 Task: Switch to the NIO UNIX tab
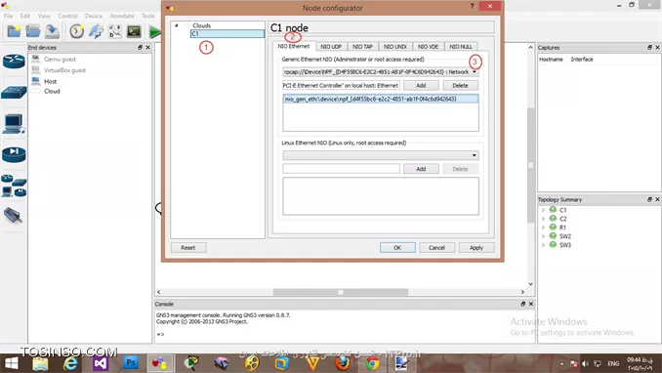tap(395, 47)
